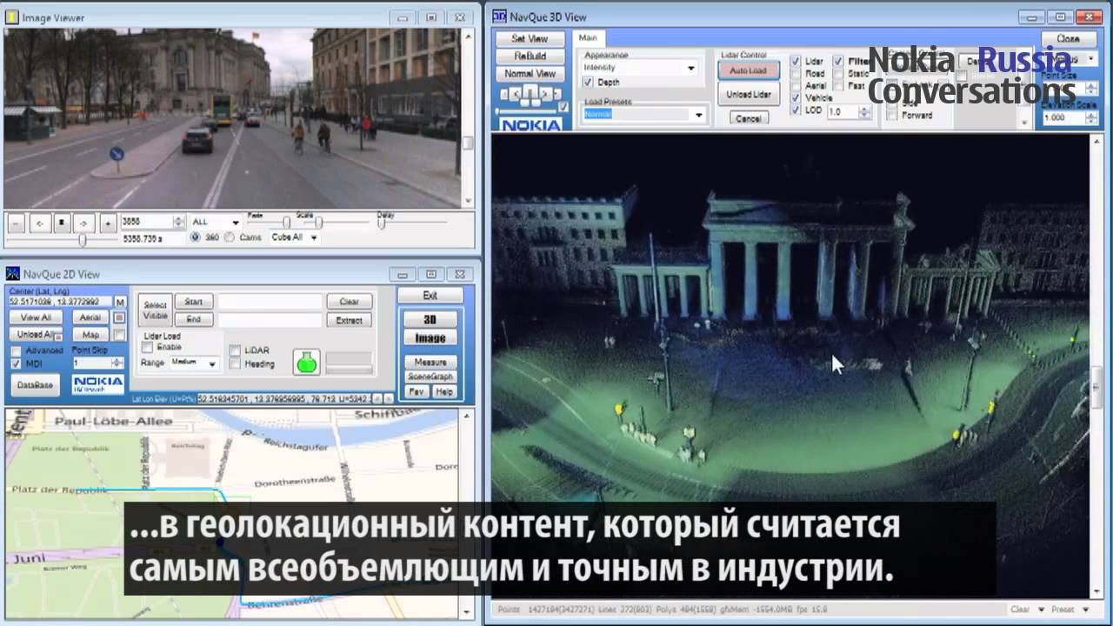
Task: Step back with the left arrow in Image Viewer
Action: [x=39, y=223]
